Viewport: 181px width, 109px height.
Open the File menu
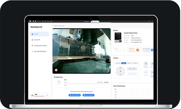tap(43, 21)
